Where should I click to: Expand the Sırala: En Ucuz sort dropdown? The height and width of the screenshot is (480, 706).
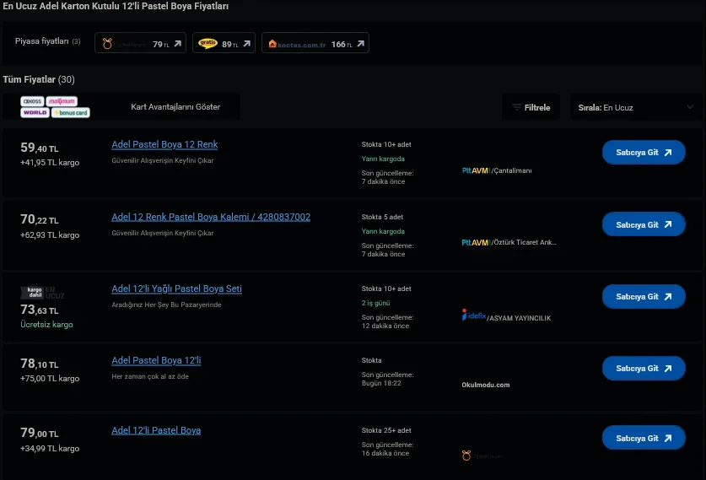tap(633, 107)
